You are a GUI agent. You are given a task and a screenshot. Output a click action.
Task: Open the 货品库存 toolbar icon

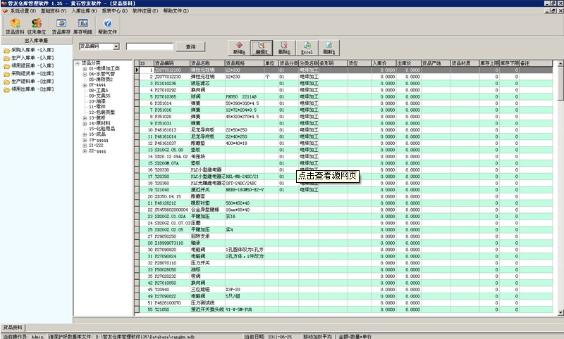[61, 26]
